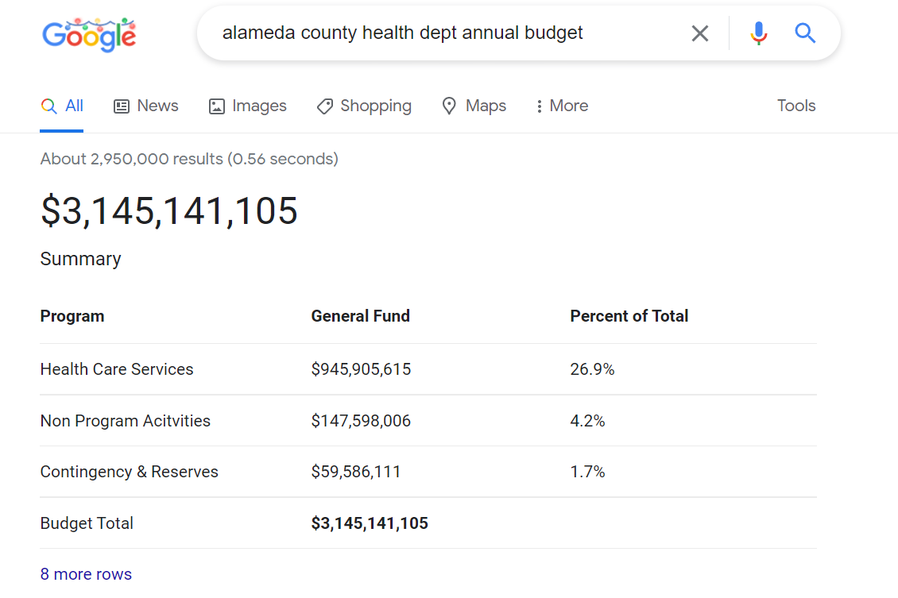This screenshot has height=598, width=898.
Task: Select the All results tab
Action: tap(62, 106)
